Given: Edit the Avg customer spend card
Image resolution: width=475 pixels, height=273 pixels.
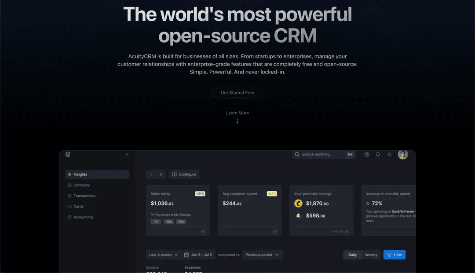Looking at the screenshot, I should [x=275, y=232].
